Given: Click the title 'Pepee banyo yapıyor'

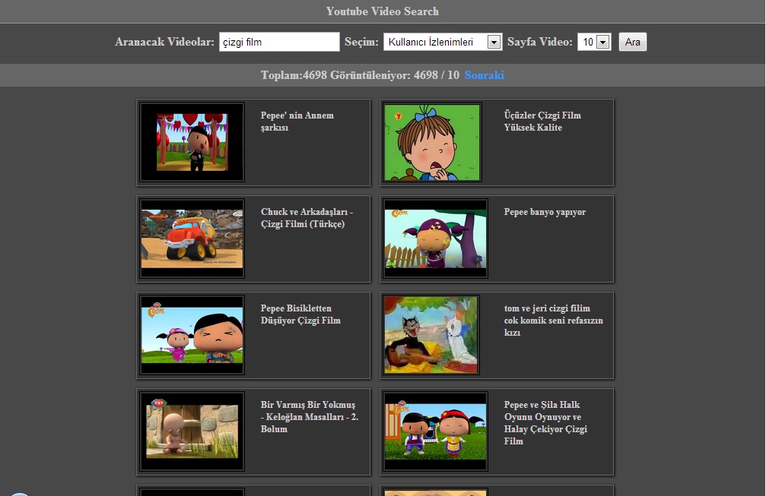Looking at the screenshot, I should (545, 212).
